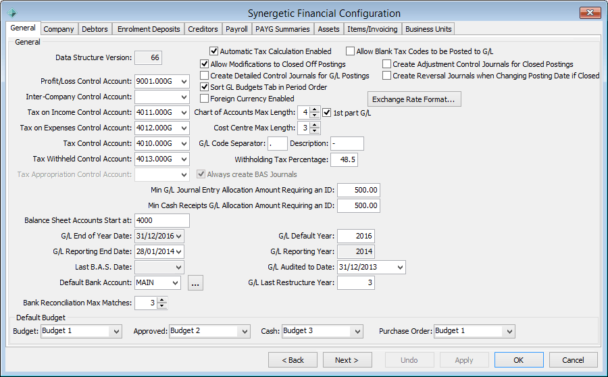The width and height of the screenshot is (608, 377).
Task: Click the separator Description field
Action: [347, 143]
